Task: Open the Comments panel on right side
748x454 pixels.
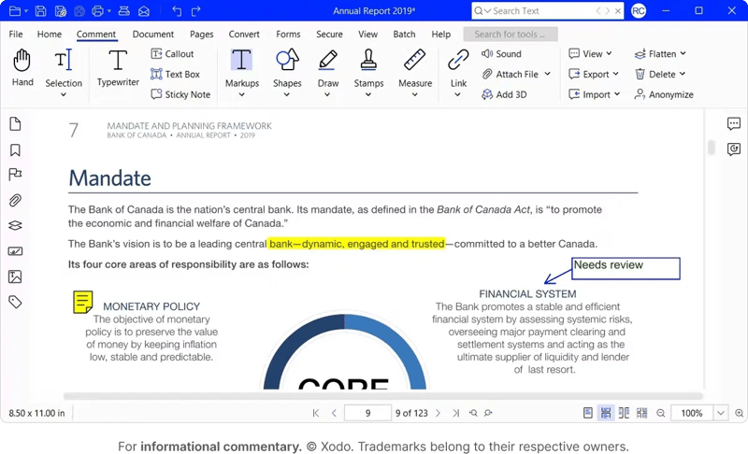Action: [734, 124]
